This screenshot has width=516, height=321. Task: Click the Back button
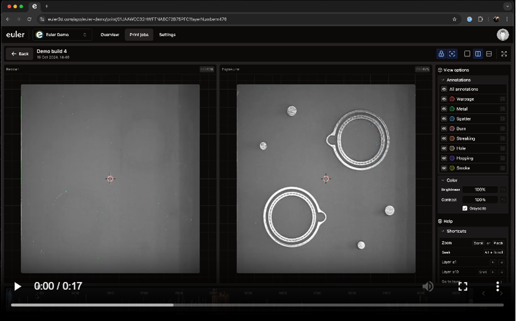20,54
